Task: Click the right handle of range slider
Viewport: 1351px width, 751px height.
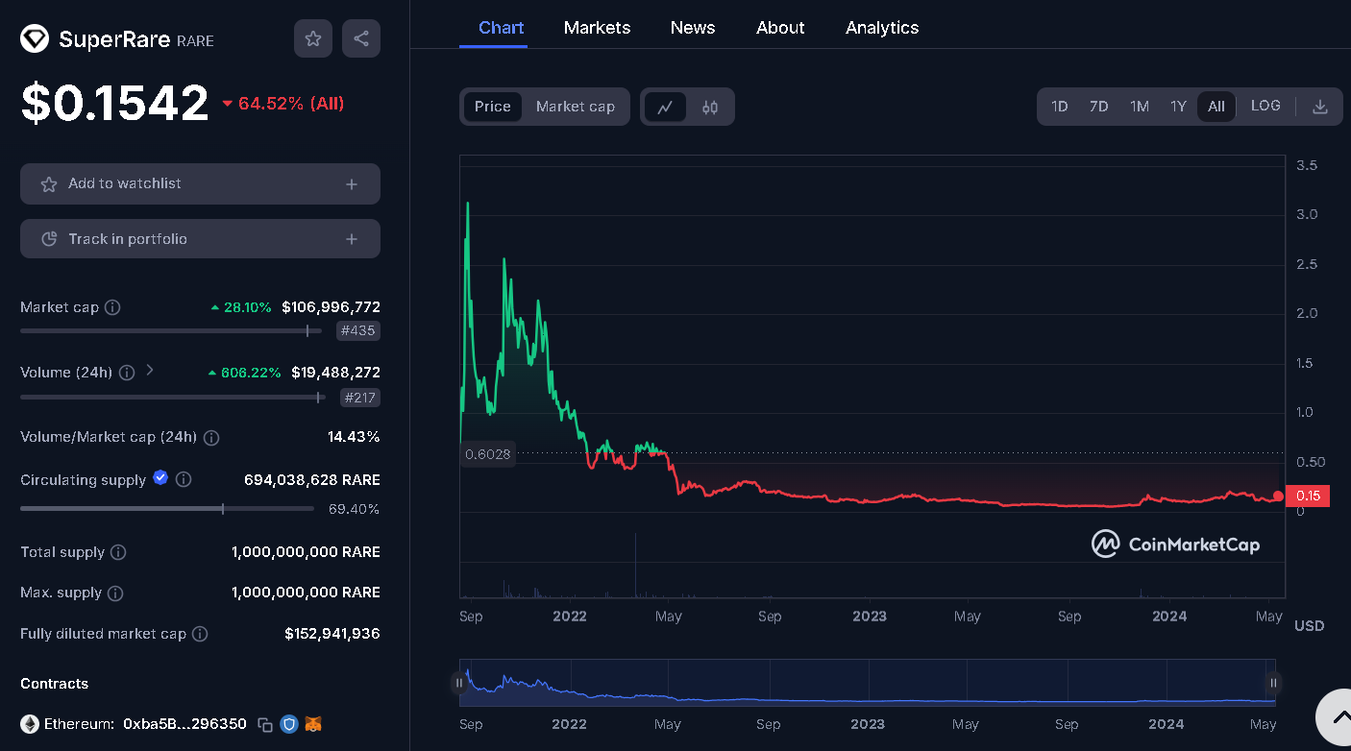Action: [x=1273, y=683]
